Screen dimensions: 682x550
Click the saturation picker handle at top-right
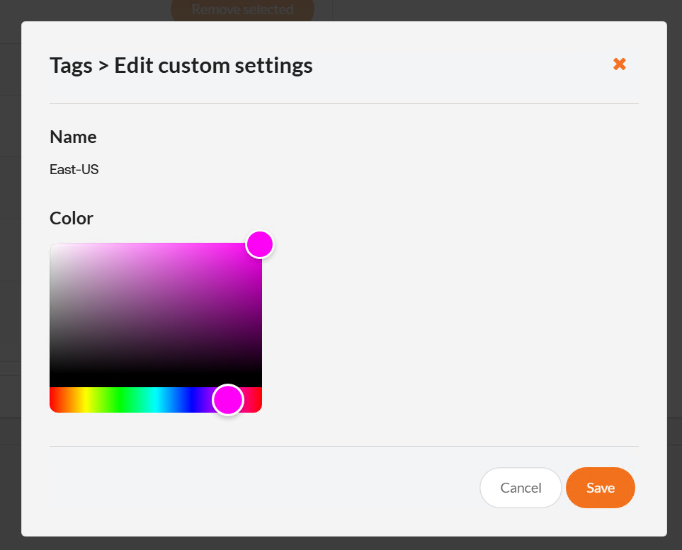point(260,244)
